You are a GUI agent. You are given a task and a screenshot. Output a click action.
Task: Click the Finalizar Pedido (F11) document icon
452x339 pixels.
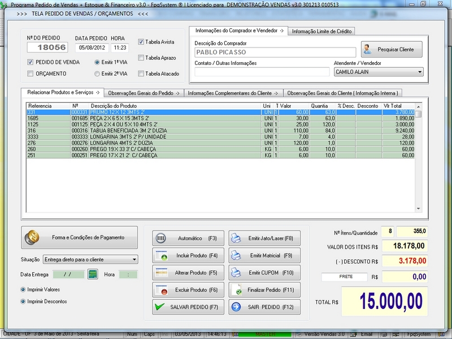point(237,290)
